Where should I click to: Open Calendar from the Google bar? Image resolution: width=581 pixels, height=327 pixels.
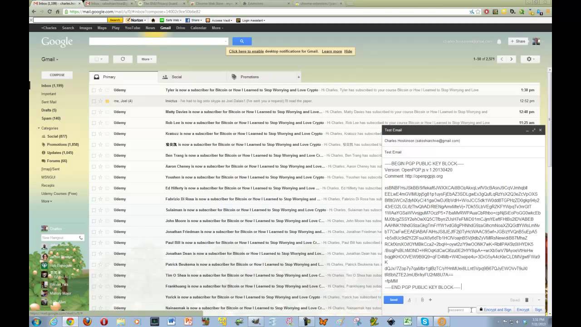[x=198, y=28]
